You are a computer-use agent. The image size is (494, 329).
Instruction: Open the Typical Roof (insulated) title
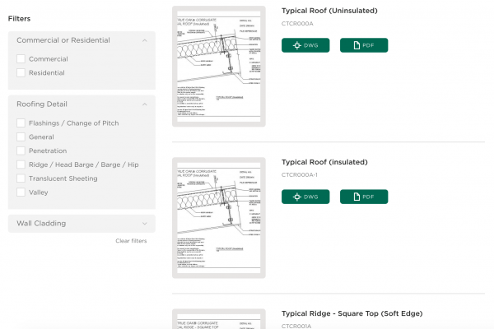(x=324, y=162)
